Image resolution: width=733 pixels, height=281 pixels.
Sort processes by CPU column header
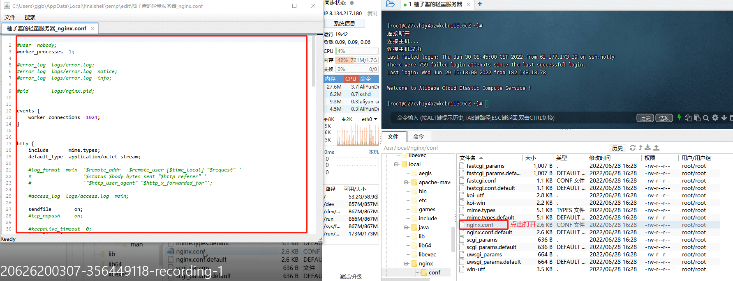pyautogui.click(x=351, y=79)
